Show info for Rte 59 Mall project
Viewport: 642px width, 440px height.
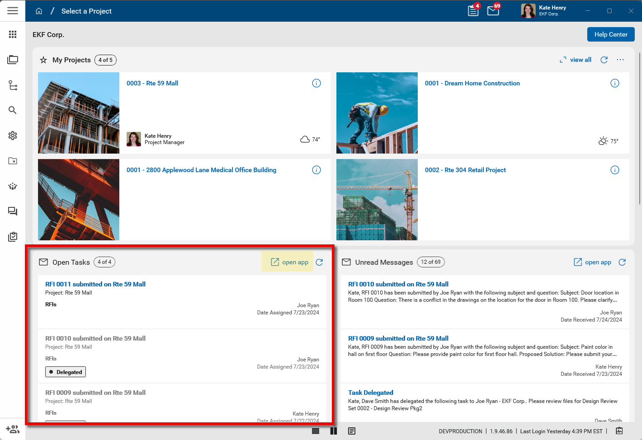316,83
